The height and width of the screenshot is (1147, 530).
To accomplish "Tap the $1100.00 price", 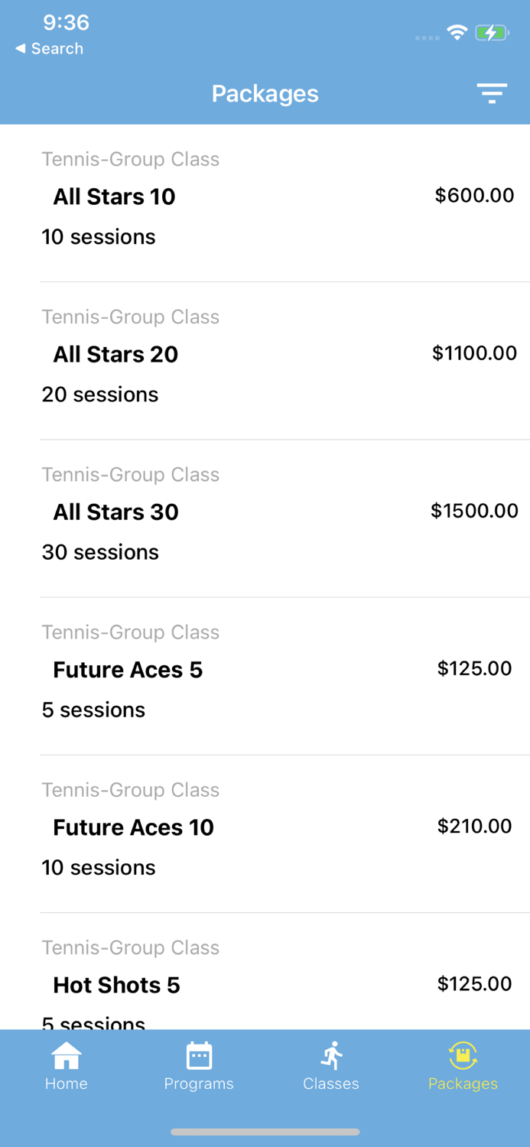I will pos(474,353).
